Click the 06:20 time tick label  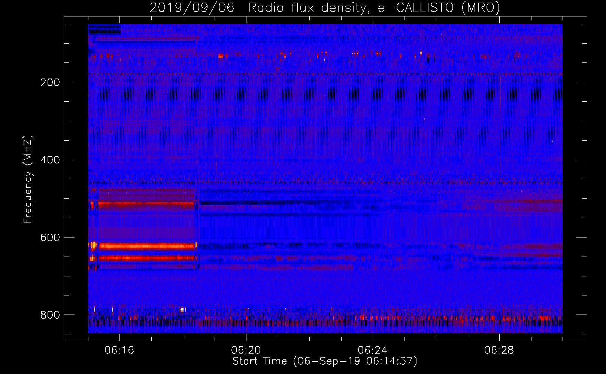click(x=246, y=350)
